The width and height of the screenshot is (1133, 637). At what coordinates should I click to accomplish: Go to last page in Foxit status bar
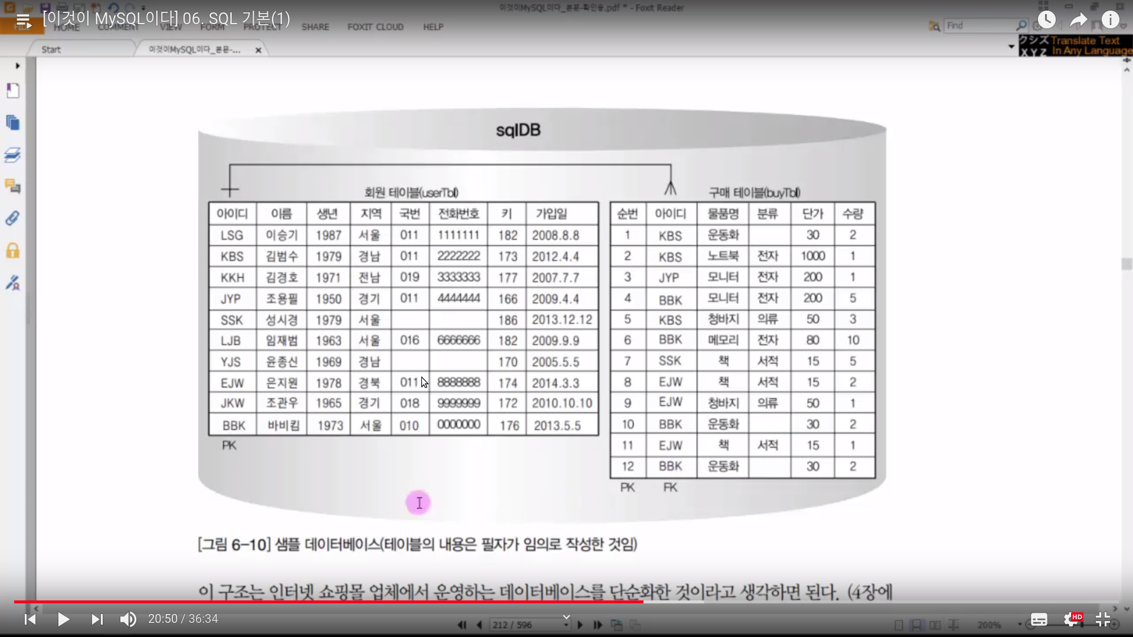(598, 625)
